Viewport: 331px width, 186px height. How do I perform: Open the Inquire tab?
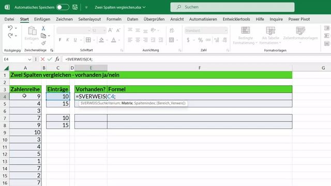click(276, 19)
